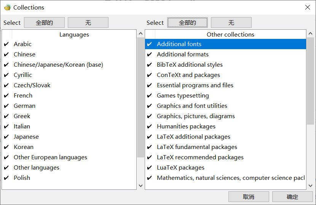The height and width of the screenshot is (205, 316).
Task: Click the Other collections column header
Action: point(230,35)
